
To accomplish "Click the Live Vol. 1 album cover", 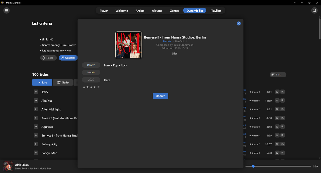I will (128, 45).
